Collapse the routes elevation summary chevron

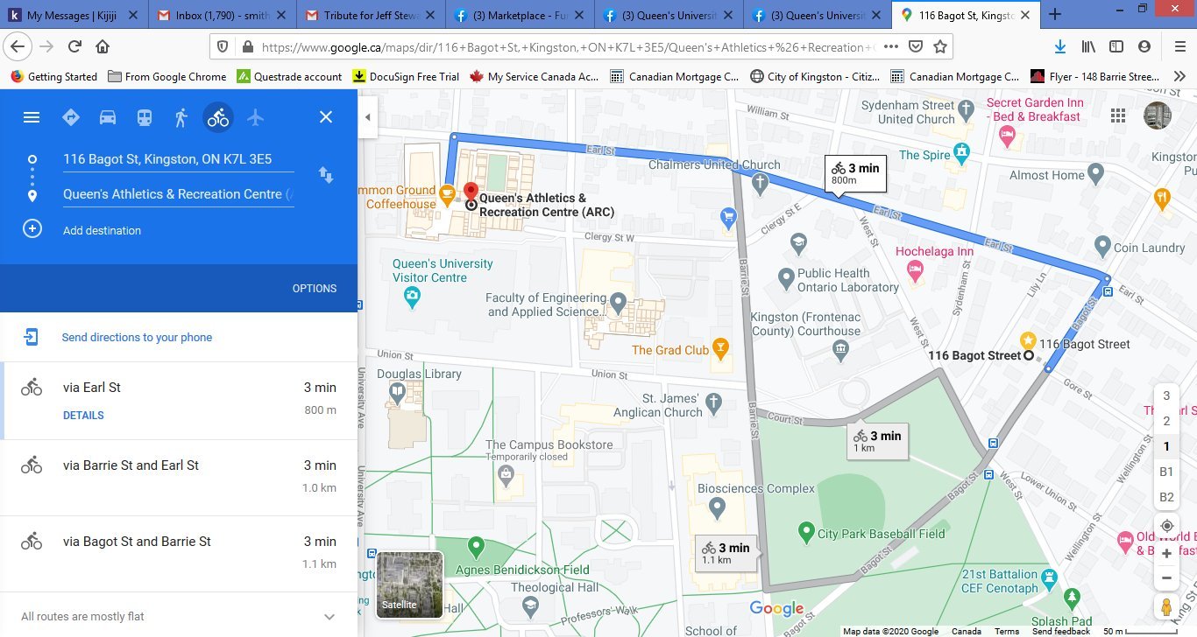pos(329,616)
